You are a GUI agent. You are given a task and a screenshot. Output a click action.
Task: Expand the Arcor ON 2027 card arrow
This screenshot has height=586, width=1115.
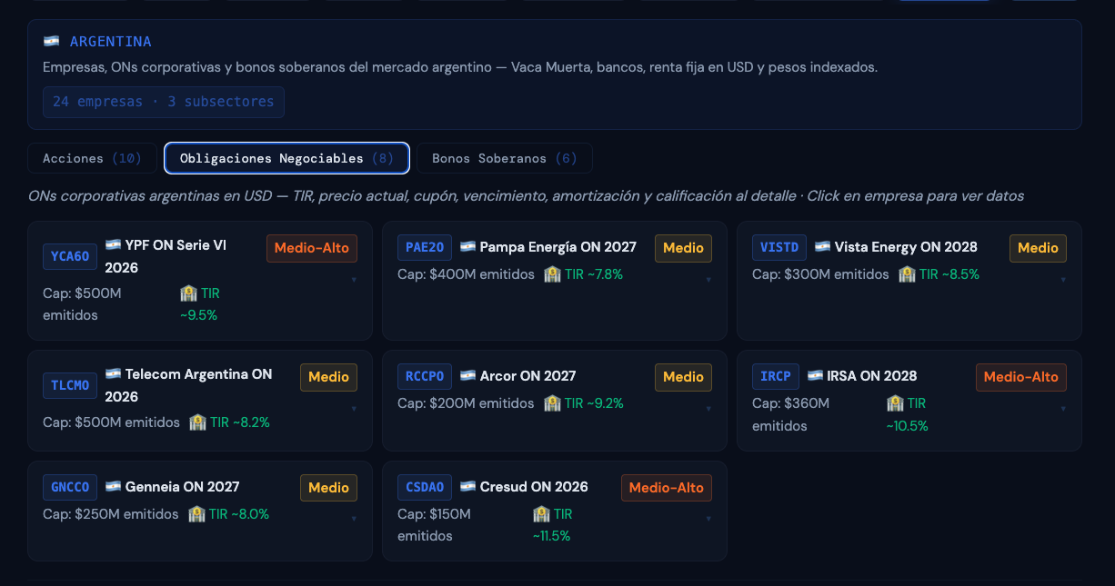point(708,409)
